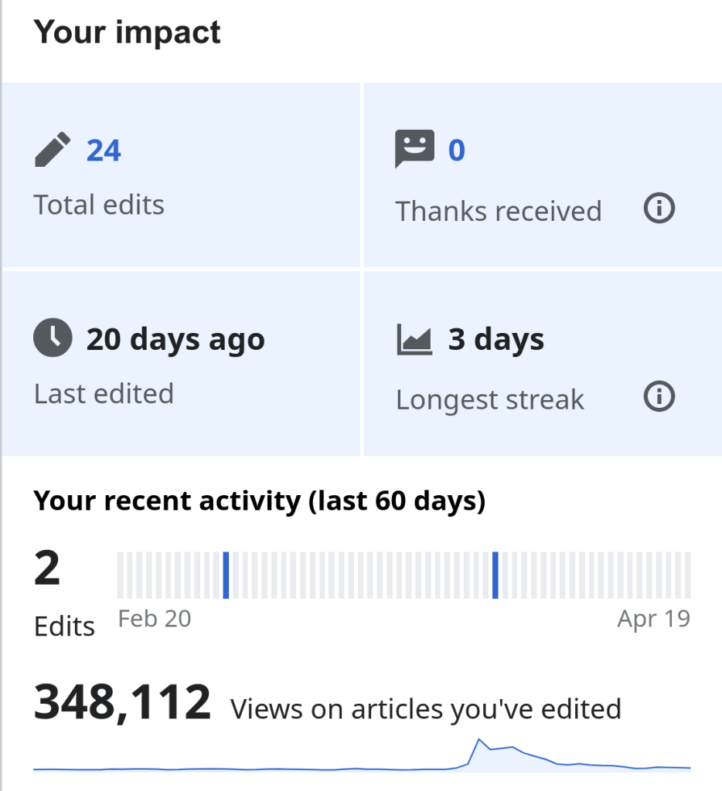The image size is (722, 791).
Task: Click the "3 days" longest streak value
Action: pos(496,340)
